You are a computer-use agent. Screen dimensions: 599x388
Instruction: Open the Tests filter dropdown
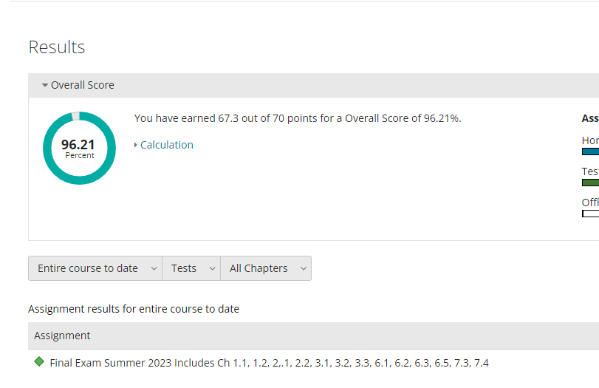click(191, 268)
